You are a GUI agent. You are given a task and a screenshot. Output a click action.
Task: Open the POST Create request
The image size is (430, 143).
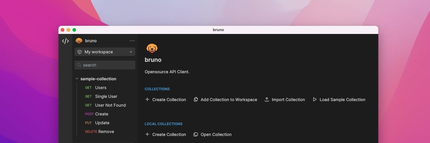pyautogui.click(x=101, y=114)
